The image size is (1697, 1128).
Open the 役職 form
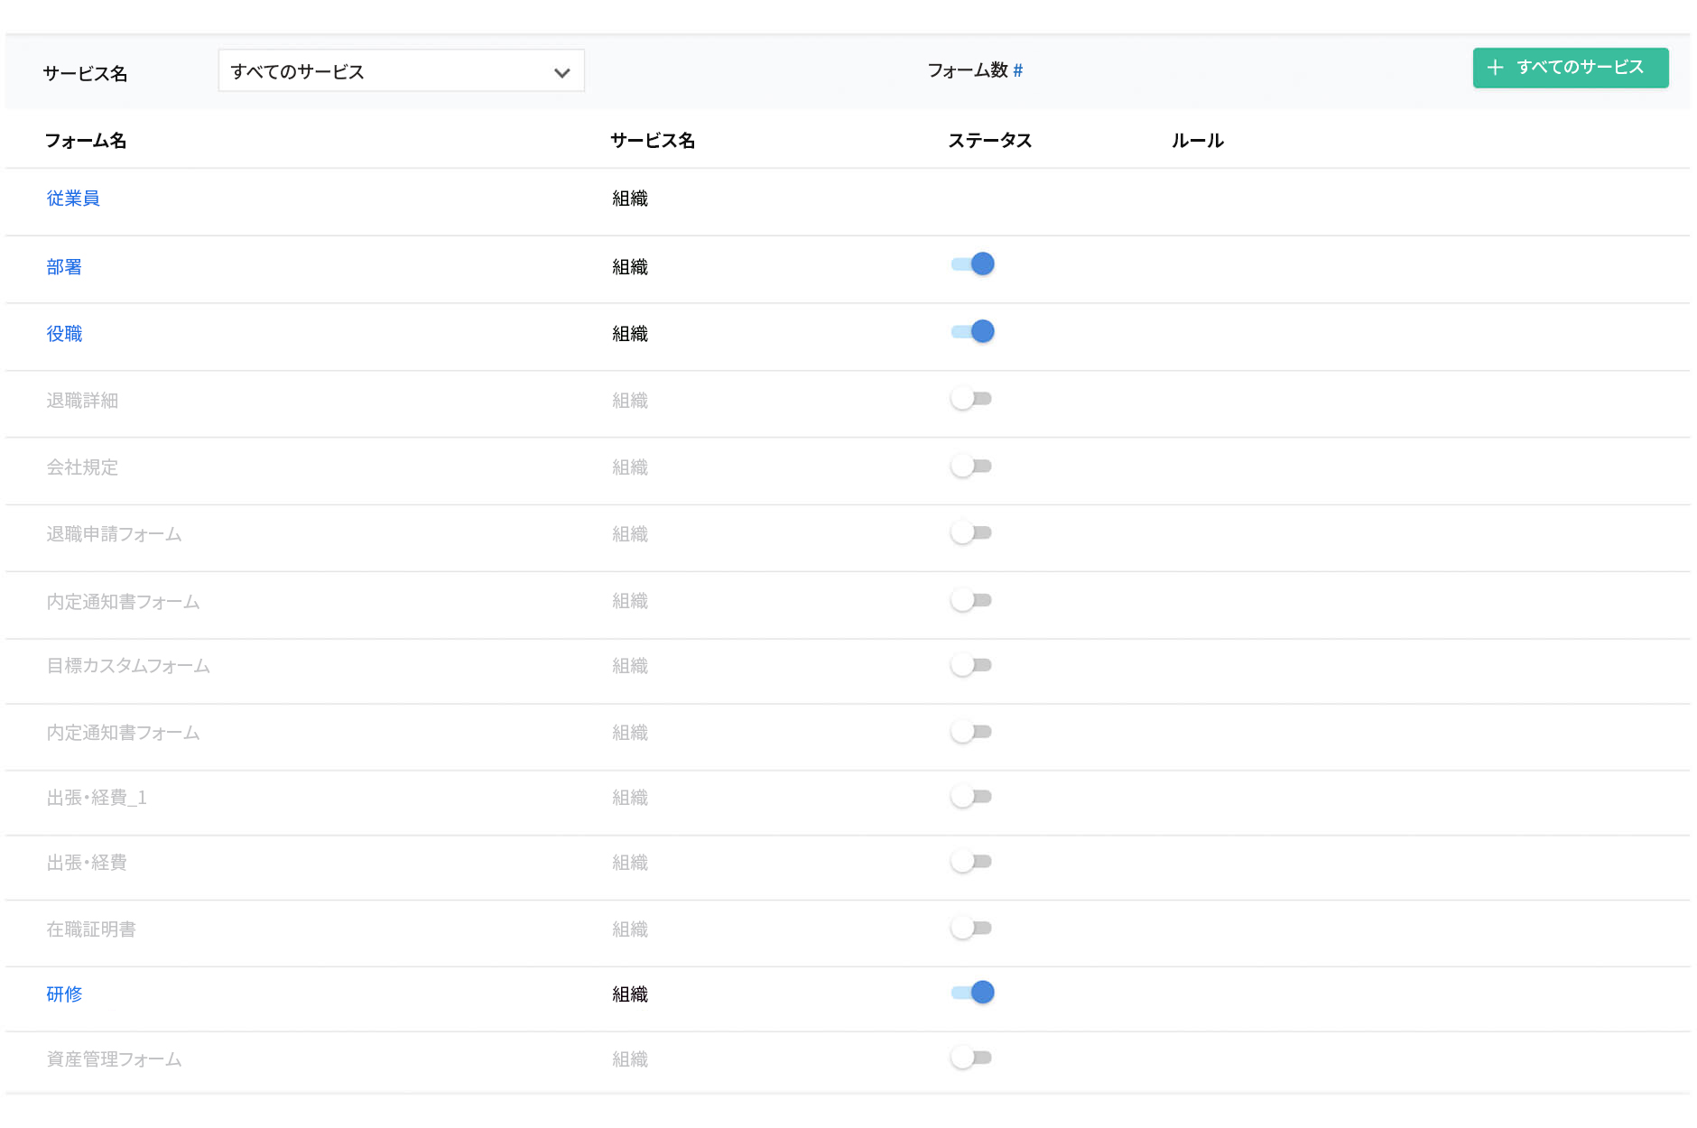[x=63, y=333]
